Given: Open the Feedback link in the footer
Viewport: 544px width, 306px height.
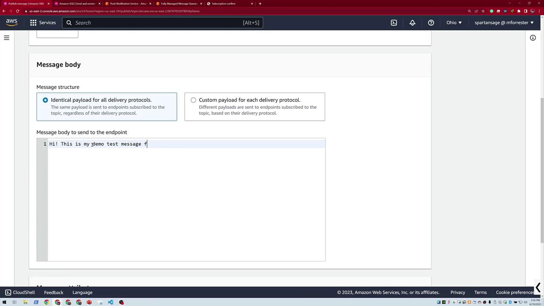Looking at the screenshot, I should pyautogui.click(x=54, y=292).
